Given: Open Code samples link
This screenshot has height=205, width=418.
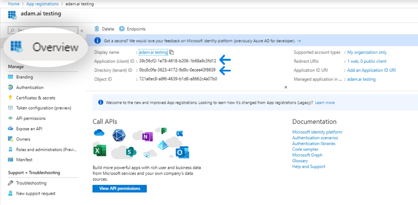Looking at the screenshot, I should (305, 149).
